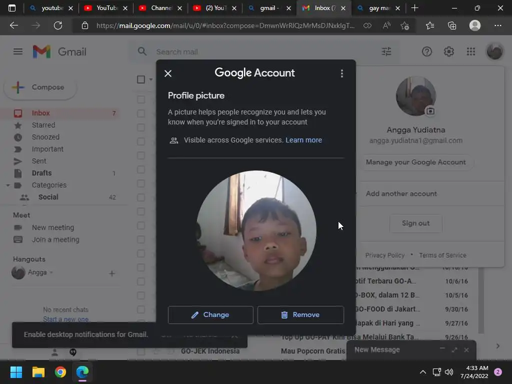
Task: Toggle the select all emails checkbox
Action: click(x=140, y=79)
